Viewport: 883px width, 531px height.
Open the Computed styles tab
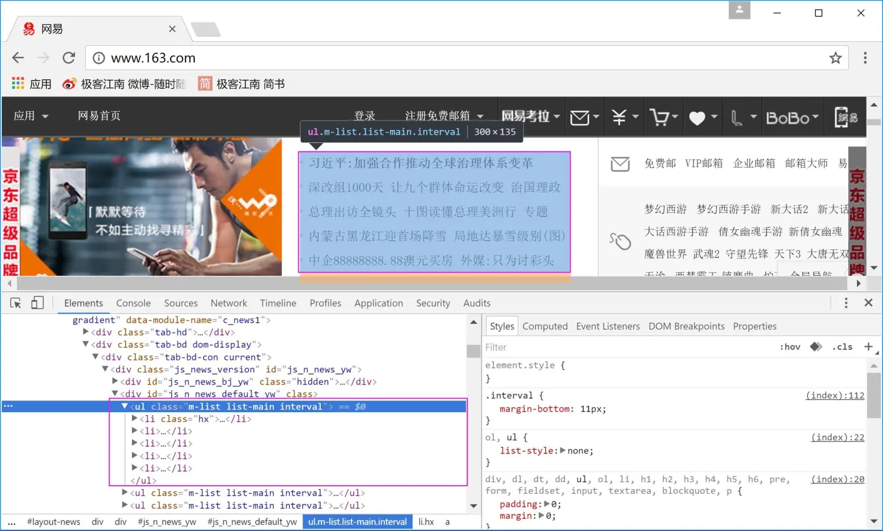(x=545, y=326)
